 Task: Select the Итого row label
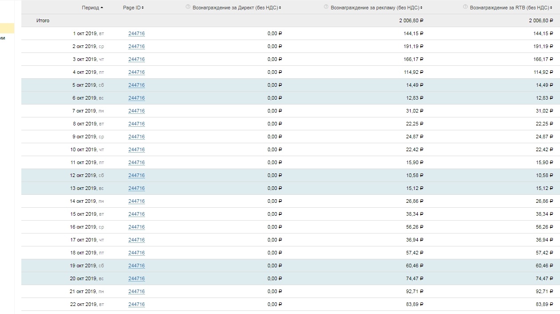pos(43,20)
